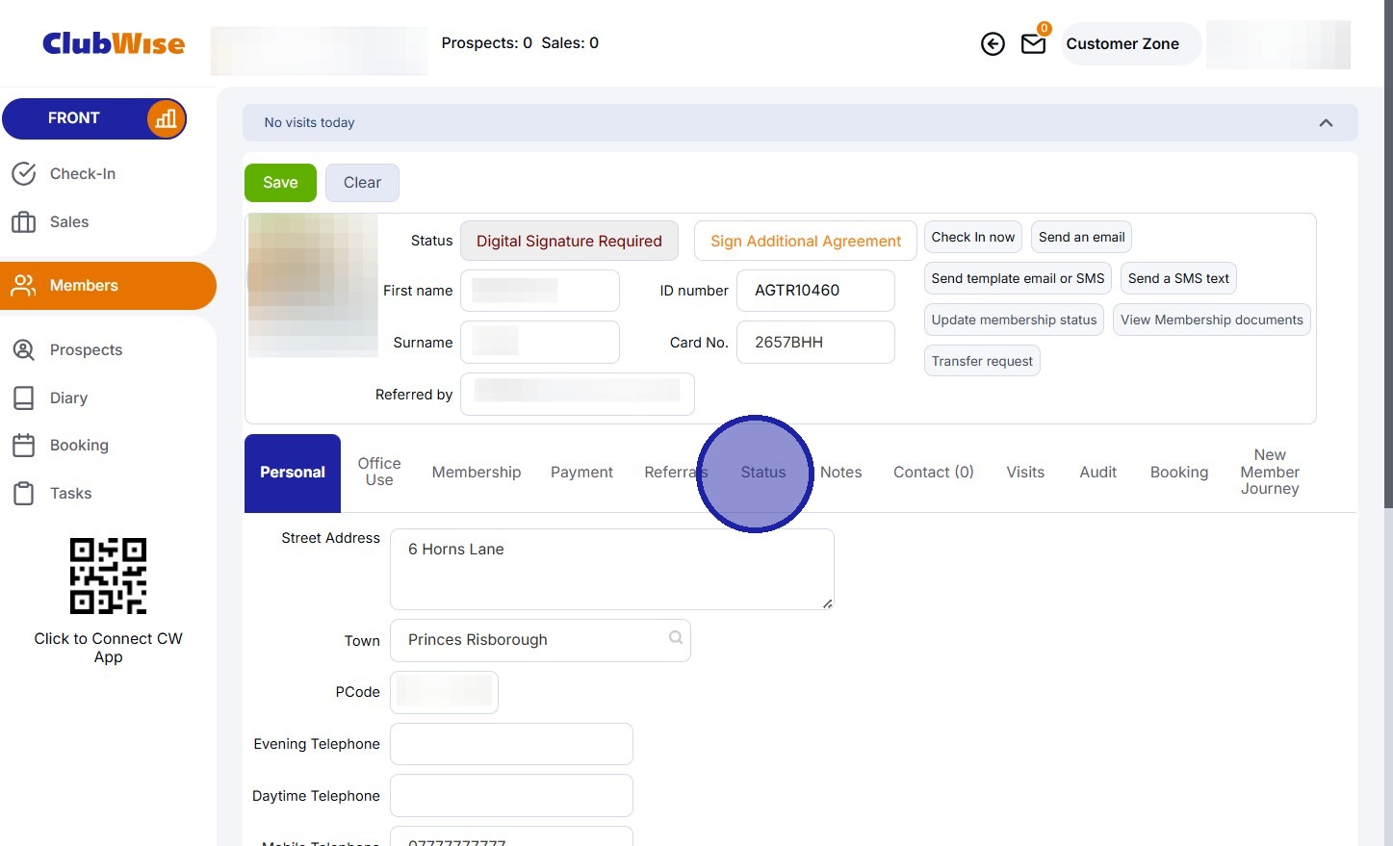Click the QR code to connect CW App
The height and width of the screenshot is (846, 1393).
click(108, 576)
